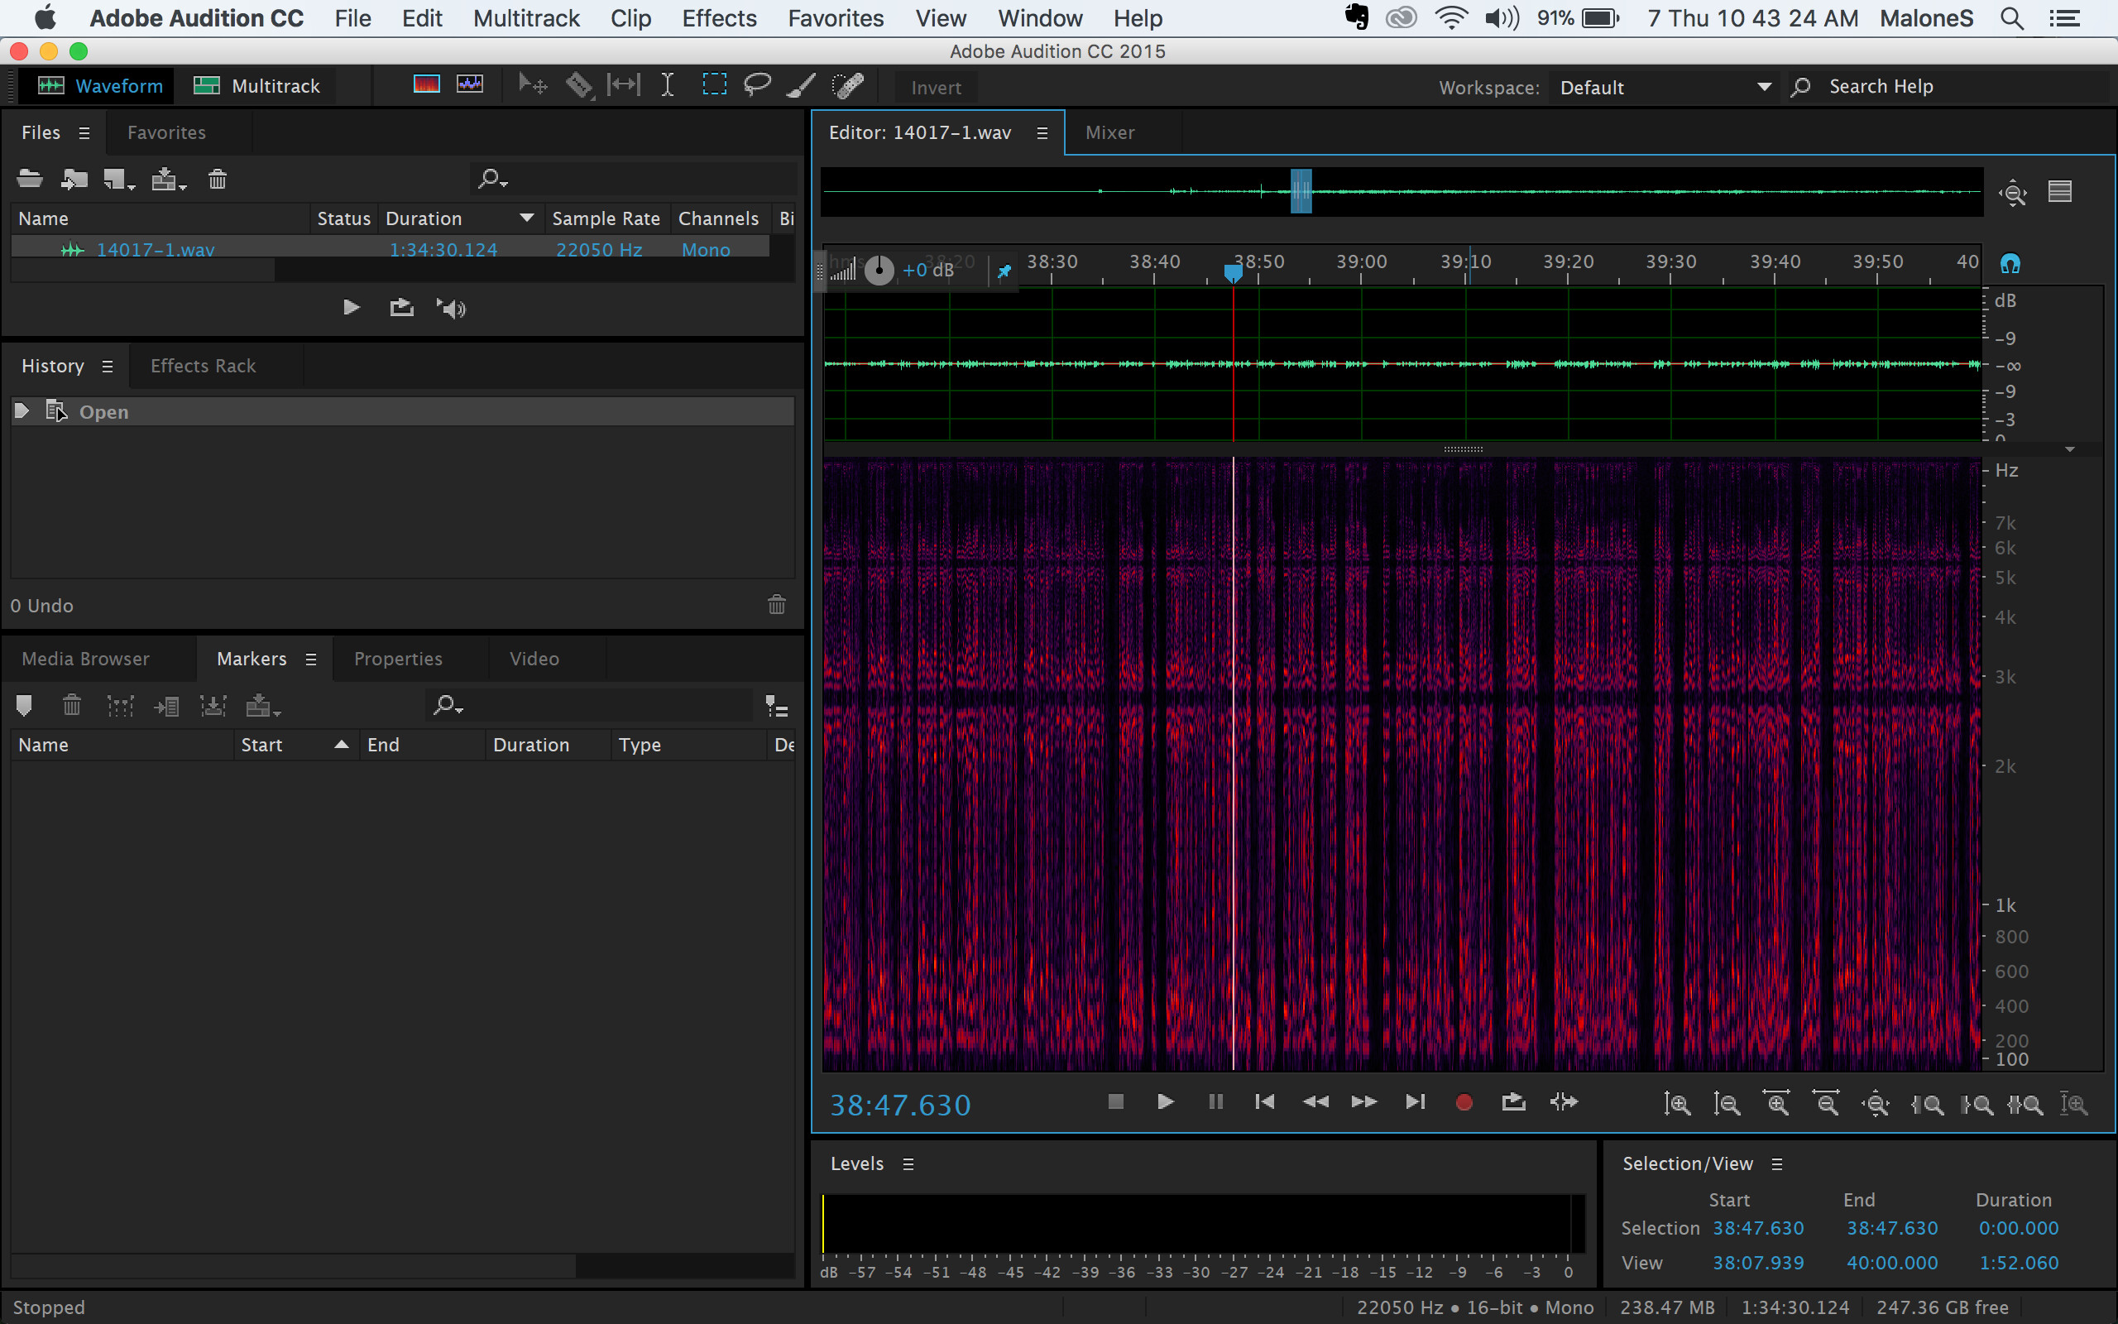Viewport: 2118px width, 1324px height.
Task: Switch to the Mixer tab
Action: tap(1109, 132)
